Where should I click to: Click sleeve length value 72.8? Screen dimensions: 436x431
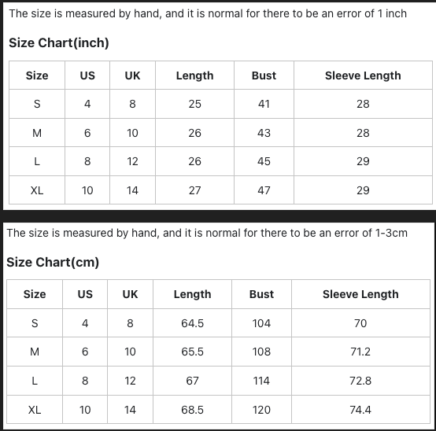click(x=360, y=381)
